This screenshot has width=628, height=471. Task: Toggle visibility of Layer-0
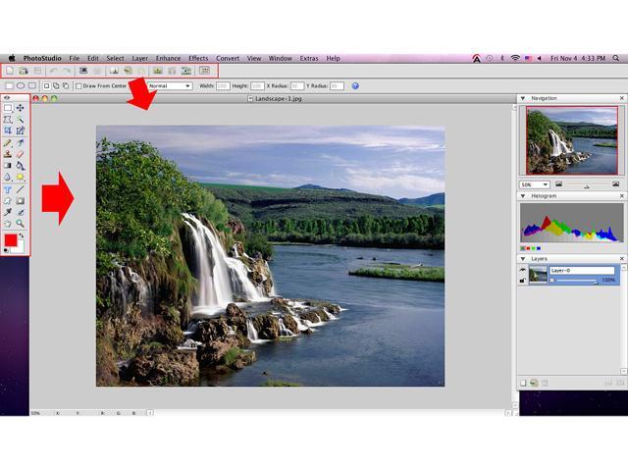(522, 269)
